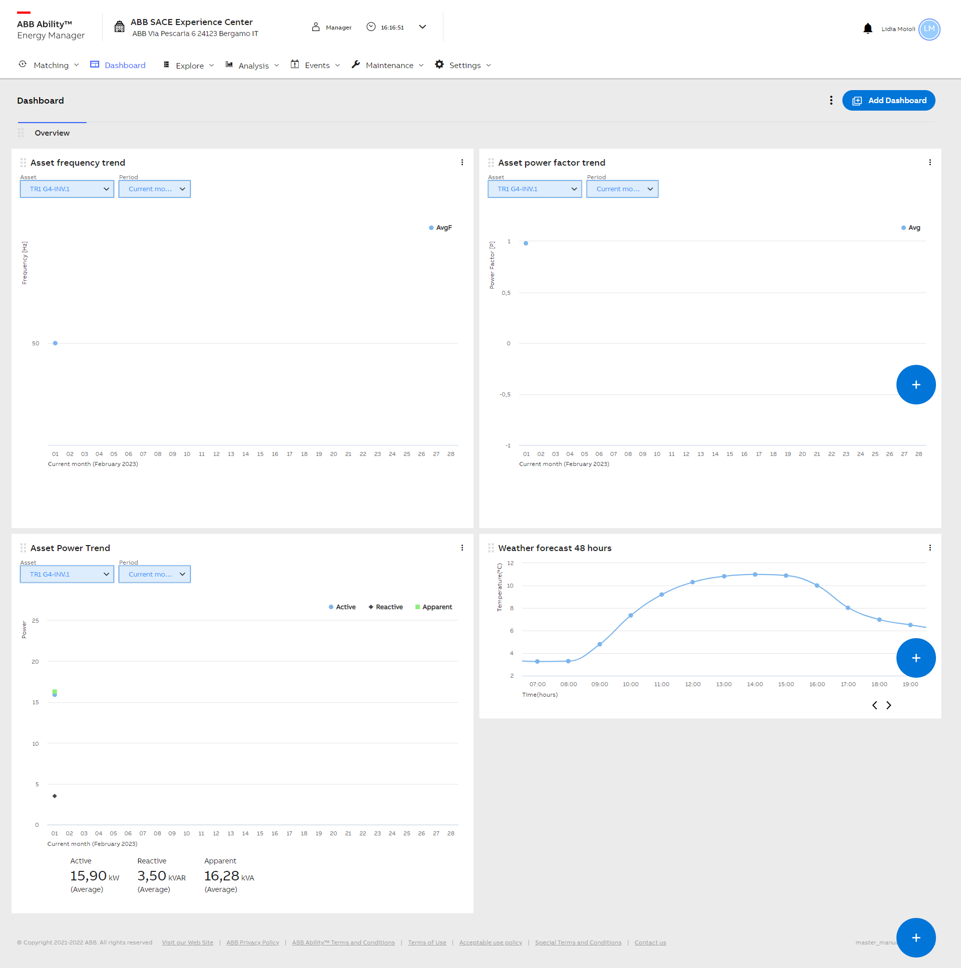The width and height of the screenshot is (961, 968).
Task: Open the Terms of Use link
Action: click(x=427, y=942)
